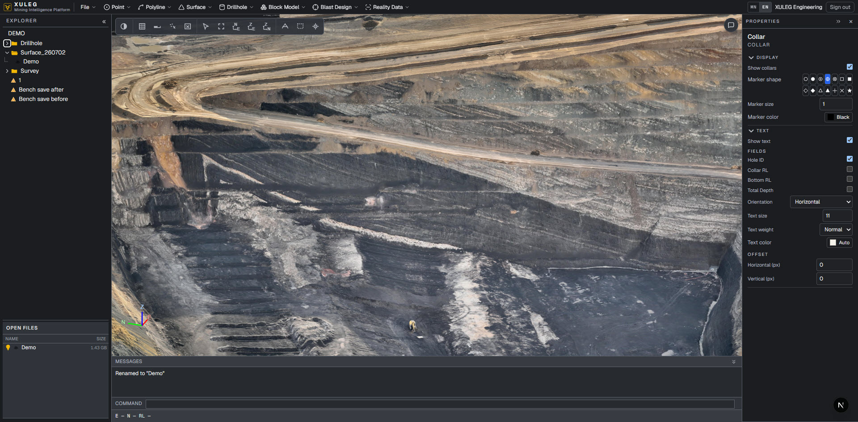Collapse the TEXT section chevron
The width and height of the screenshot is (858, 422).
coord(751,131)
